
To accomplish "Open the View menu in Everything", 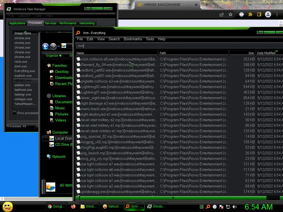I will [101, 39].
